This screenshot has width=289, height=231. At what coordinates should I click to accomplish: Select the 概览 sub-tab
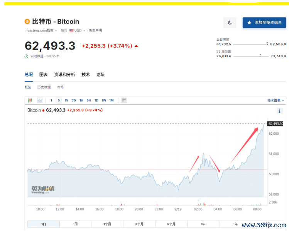(x=28, y=87)
